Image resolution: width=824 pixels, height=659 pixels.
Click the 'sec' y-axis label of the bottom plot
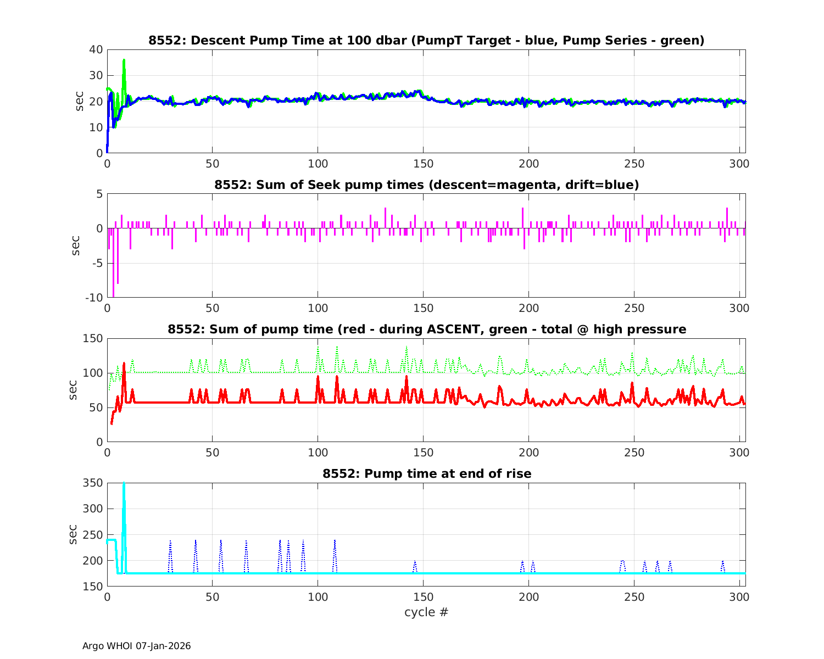73,534
